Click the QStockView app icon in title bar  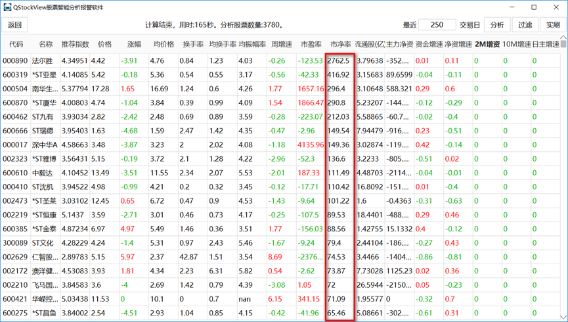(x=7, y=7)
